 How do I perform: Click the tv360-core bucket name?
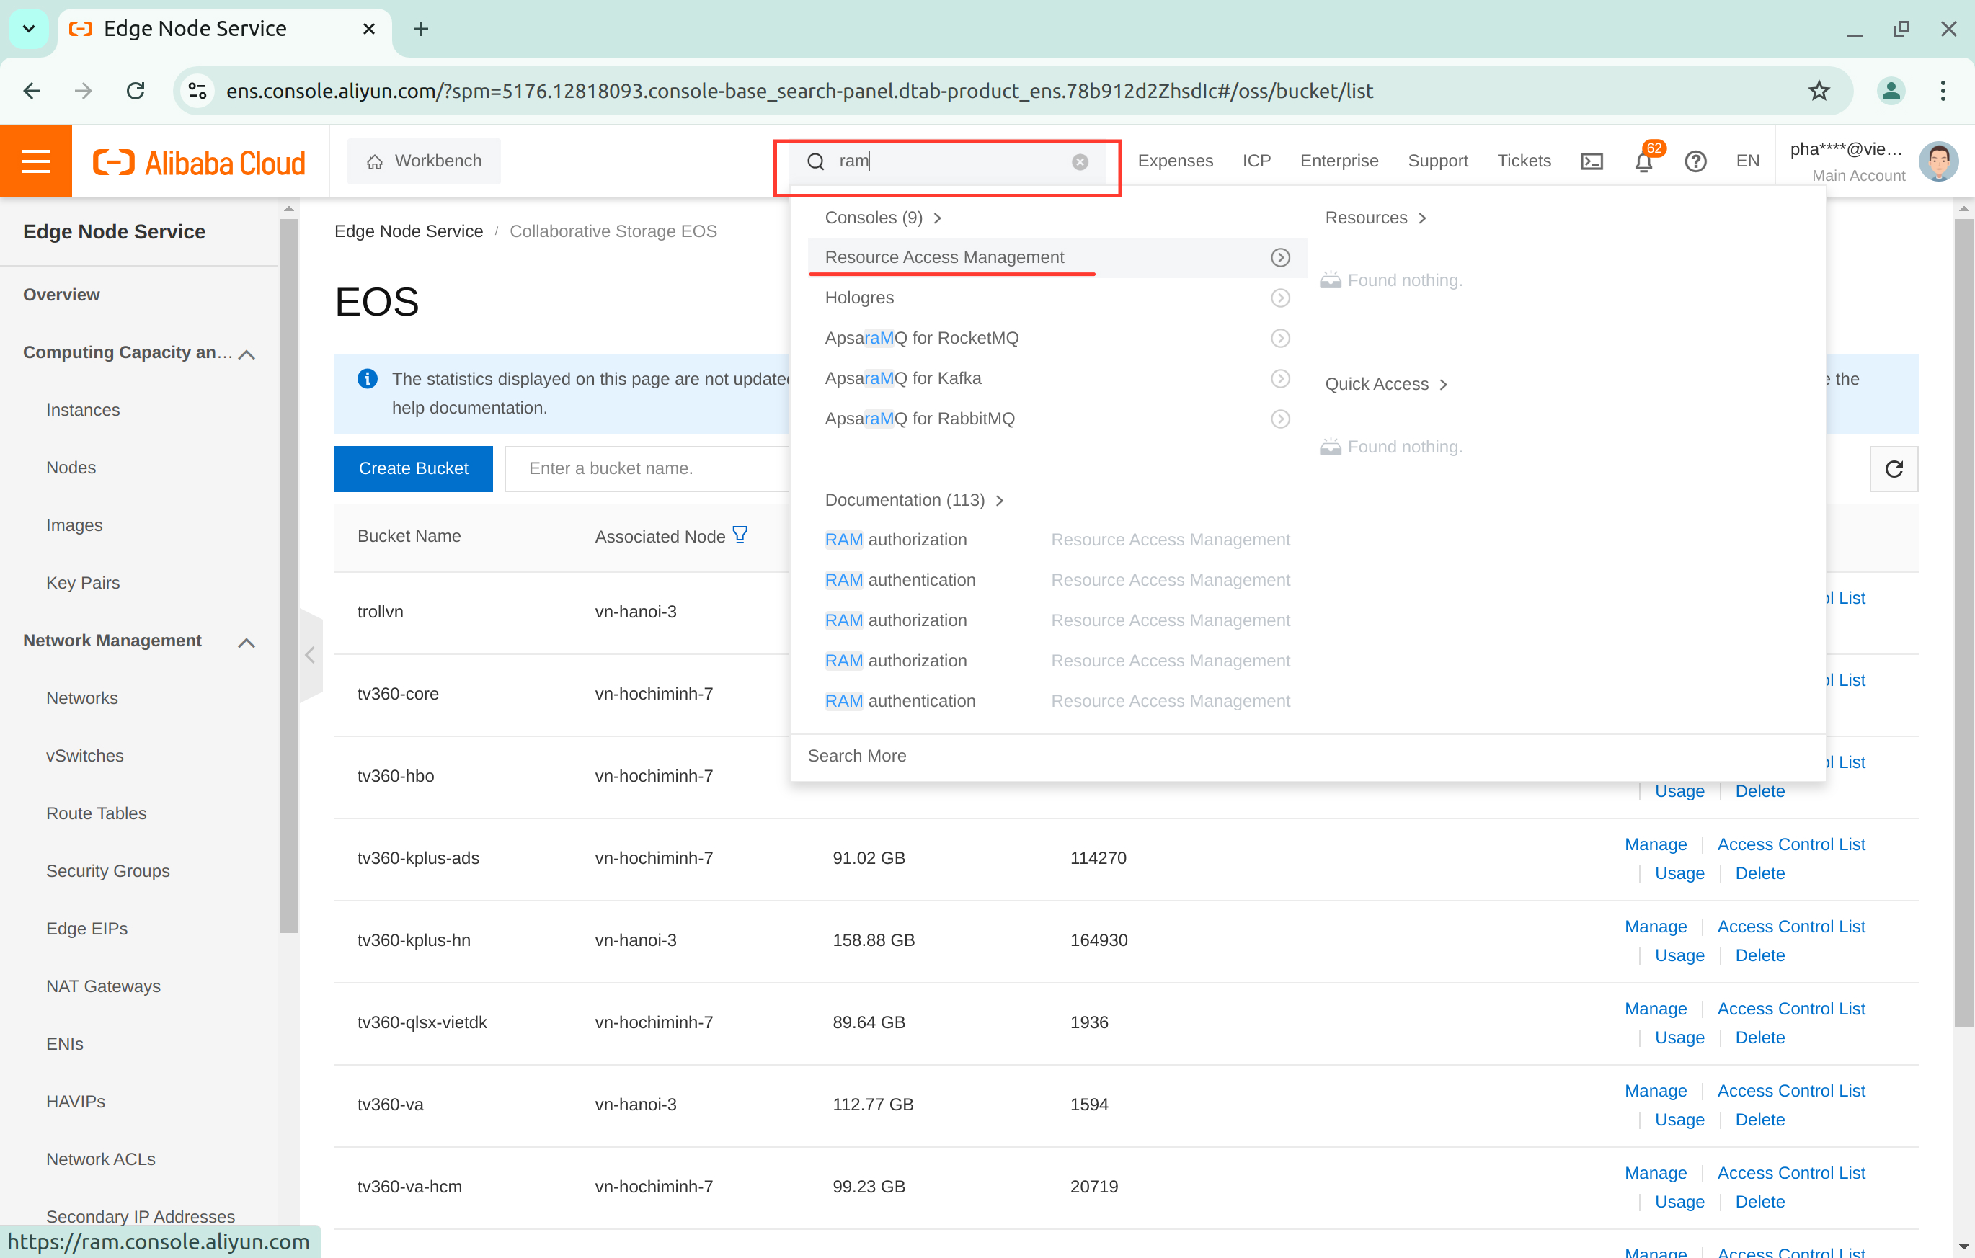398,694
